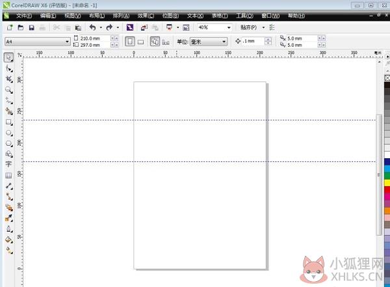This screenshot has height=287, width=390.
Task: Toggle All Pages layout button
Action: [x=155, y=42]
